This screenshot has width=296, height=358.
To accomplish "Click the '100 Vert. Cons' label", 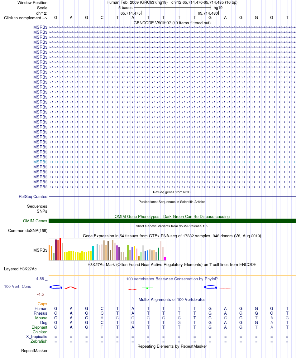I will [17, 286].
